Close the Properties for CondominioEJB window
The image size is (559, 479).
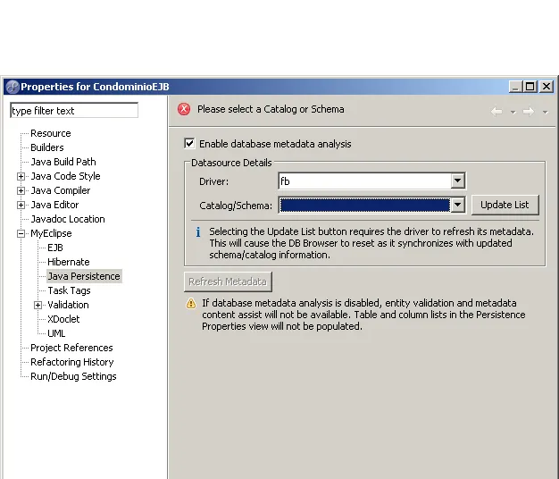[x=546, y=87]
